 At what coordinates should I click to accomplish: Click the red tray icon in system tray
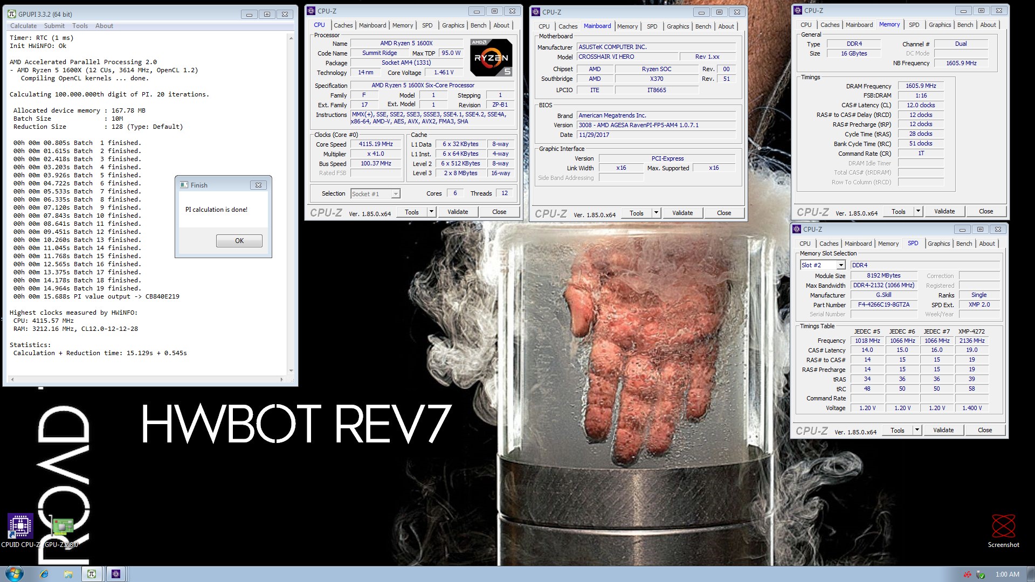pos(968,574)
